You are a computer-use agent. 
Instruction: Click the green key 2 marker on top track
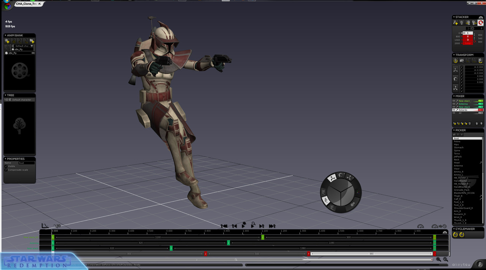[x=263, y=237]
